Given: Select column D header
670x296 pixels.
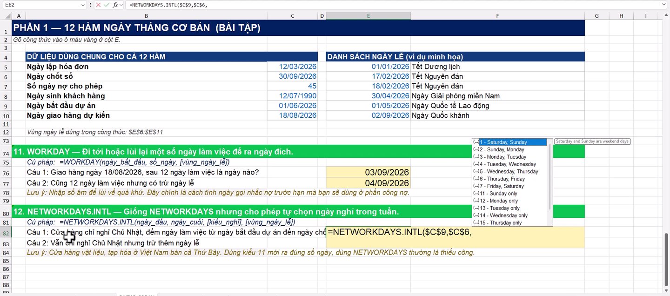Looking at the screenshot, I should [x=322, y=16].
